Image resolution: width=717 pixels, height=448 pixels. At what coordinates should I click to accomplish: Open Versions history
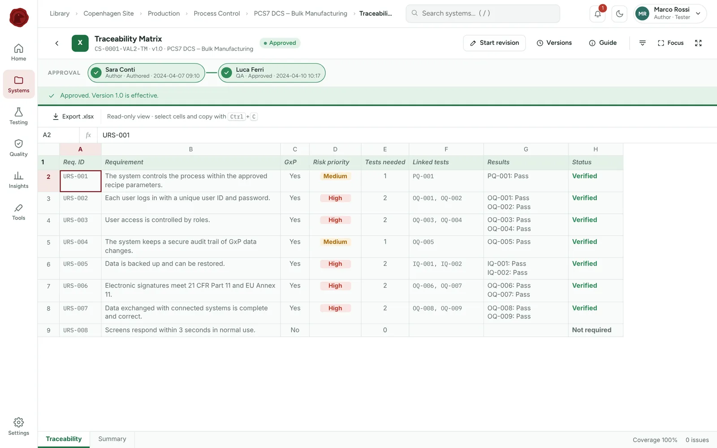pyautogui.click(x=554, y=43)
